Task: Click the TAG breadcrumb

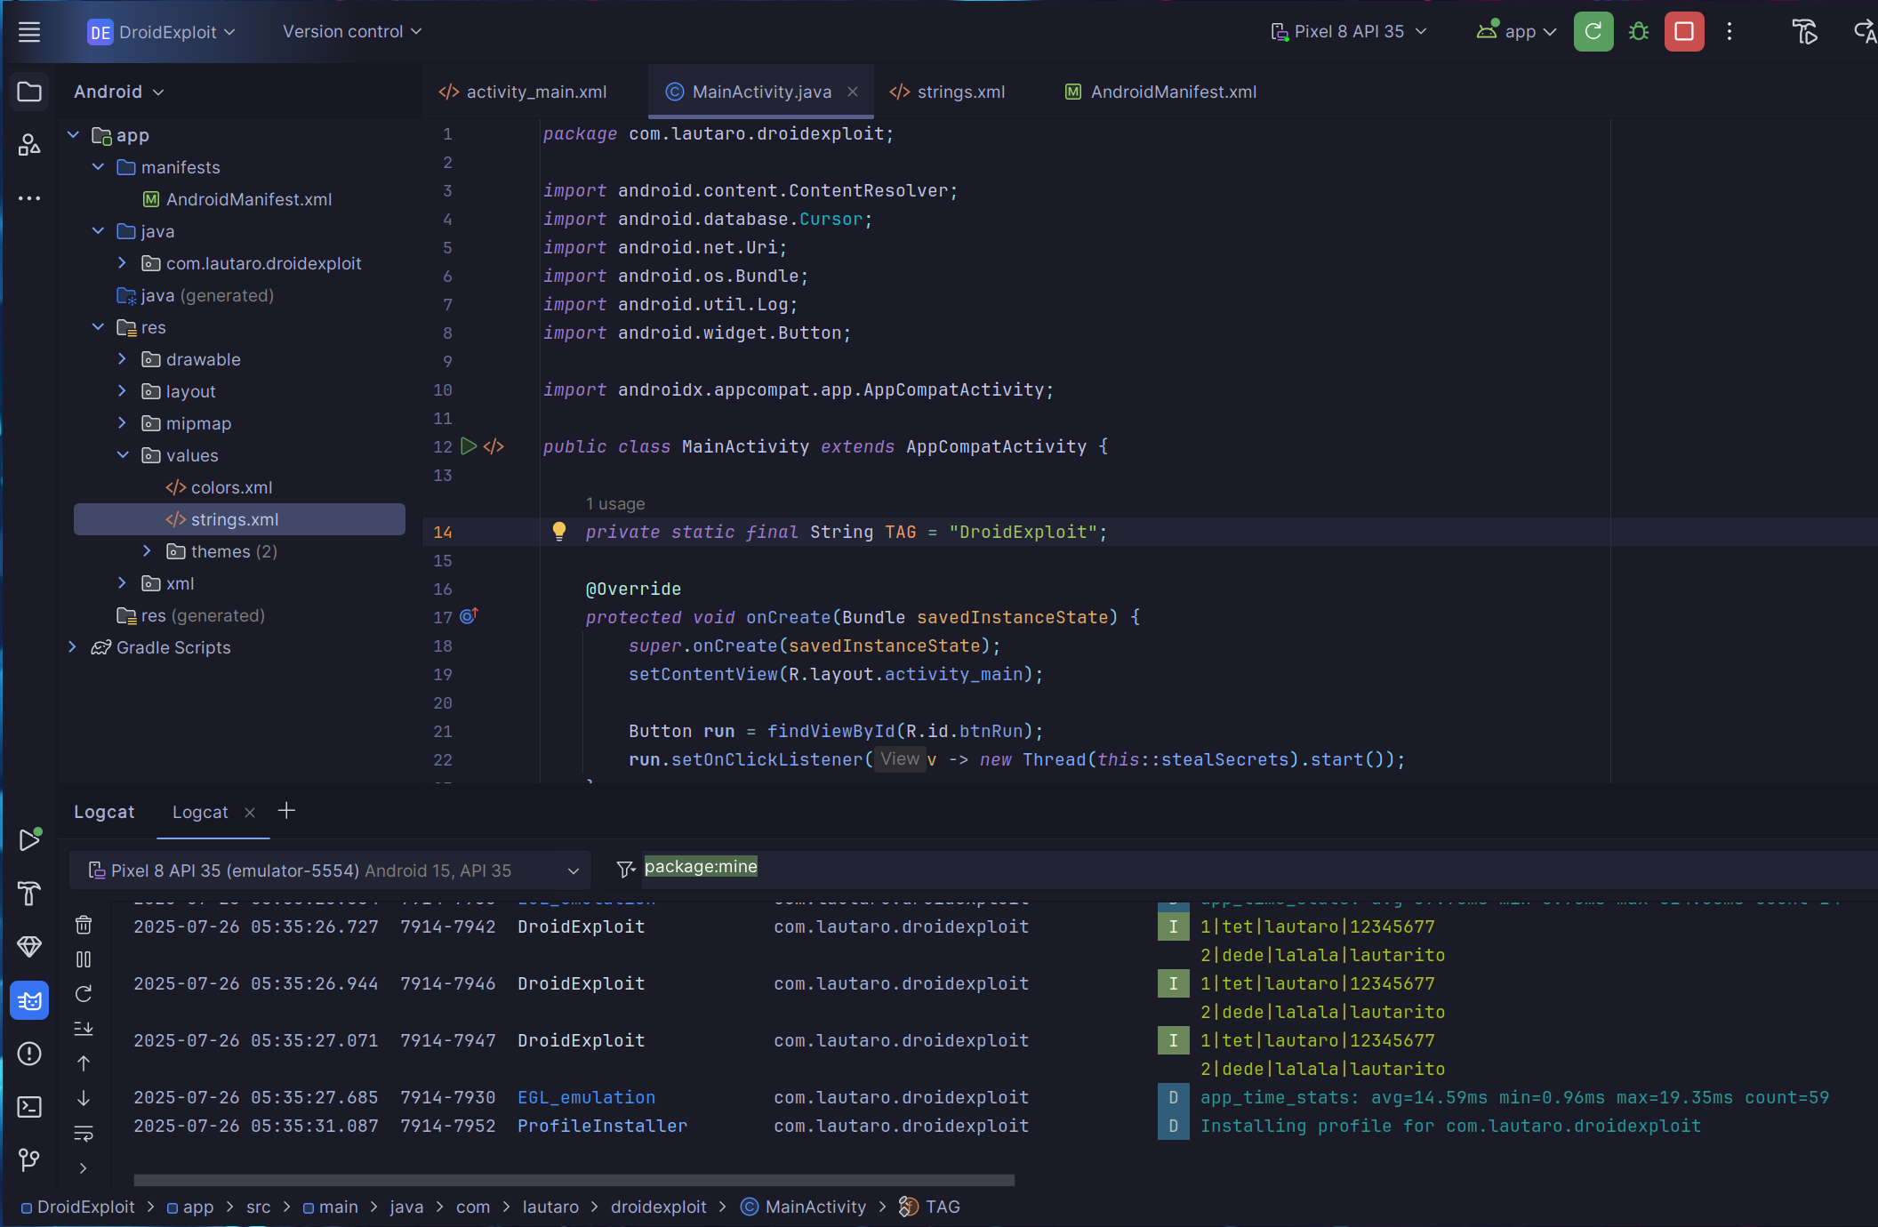Action: coord(930,1207)
